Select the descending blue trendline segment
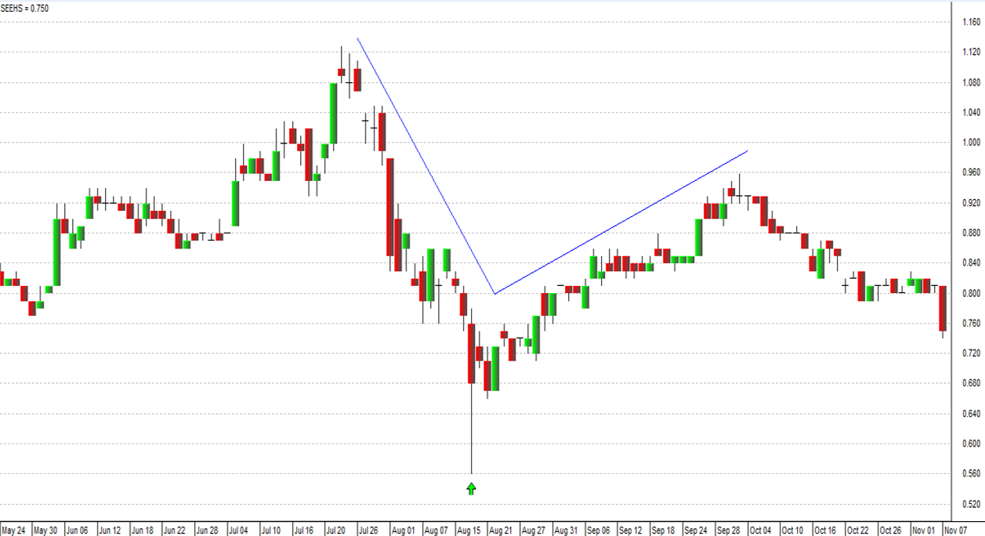 (426, 165)
